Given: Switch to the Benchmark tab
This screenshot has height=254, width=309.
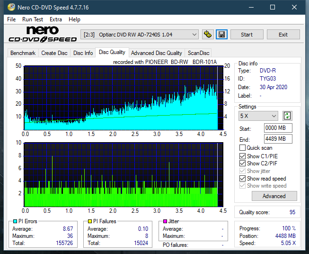Looking at the screenshot, I should point(23,53).
